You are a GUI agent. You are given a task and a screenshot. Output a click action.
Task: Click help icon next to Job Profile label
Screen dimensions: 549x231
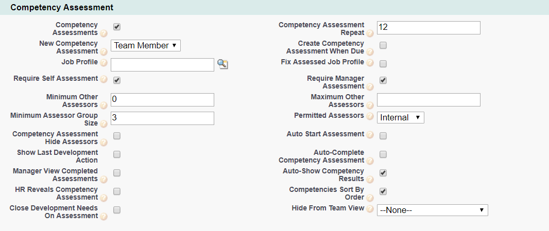pos(104,63)
